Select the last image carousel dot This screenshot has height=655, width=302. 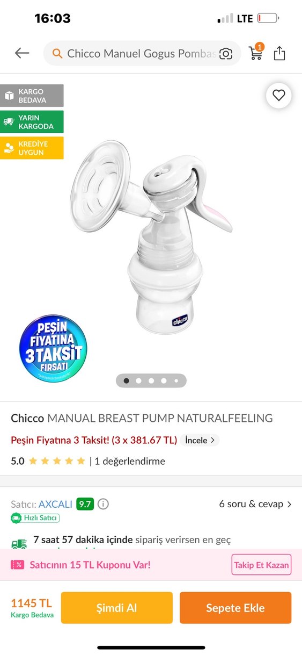pos(176,380)
